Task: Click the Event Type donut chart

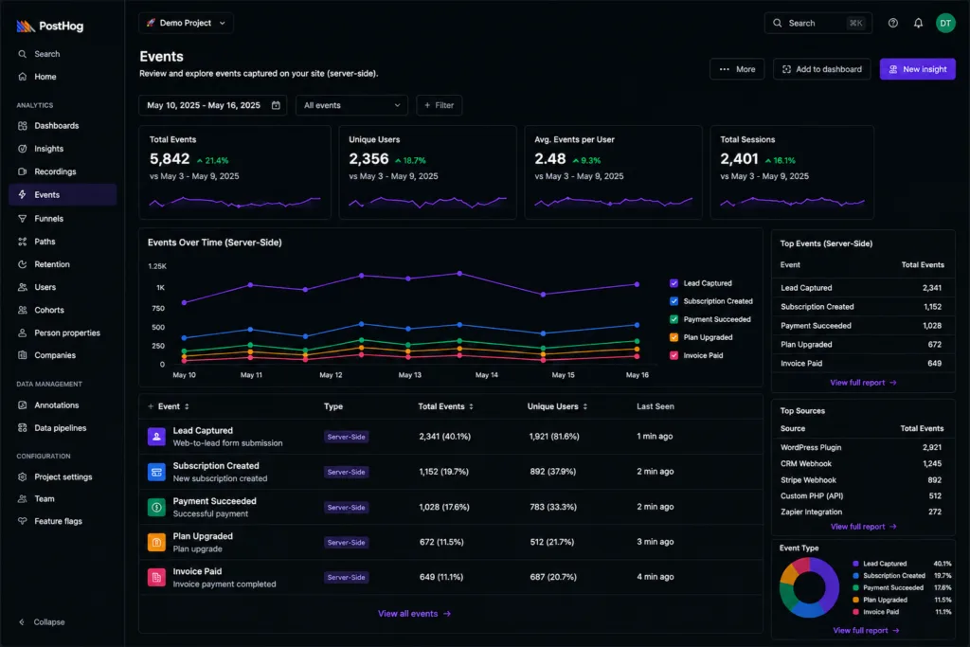Action: click(x=809, y=587)
